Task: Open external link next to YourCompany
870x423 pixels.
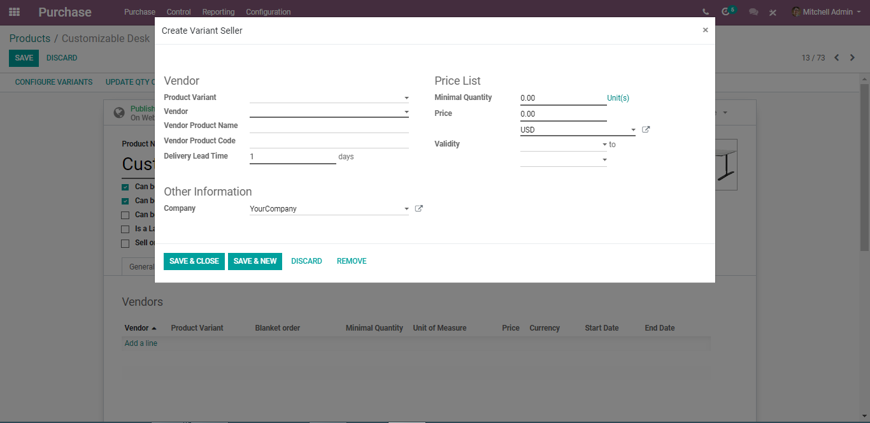Action: tap(419, 208)
